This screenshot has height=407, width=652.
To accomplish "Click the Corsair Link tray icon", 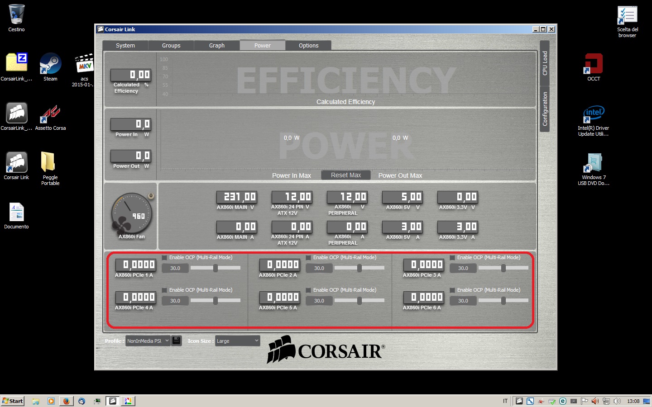I will click(519, 401).
